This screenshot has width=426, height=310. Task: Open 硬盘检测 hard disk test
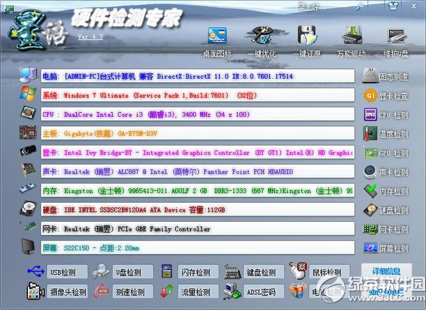point(385,210)
